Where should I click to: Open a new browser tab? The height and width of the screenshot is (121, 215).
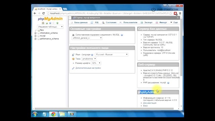(x=65, y=9)
